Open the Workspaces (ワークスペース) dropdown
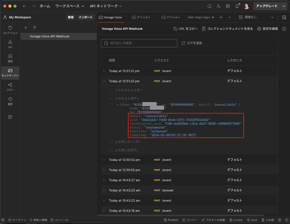290x224 pixels. [x=70, y=6]
